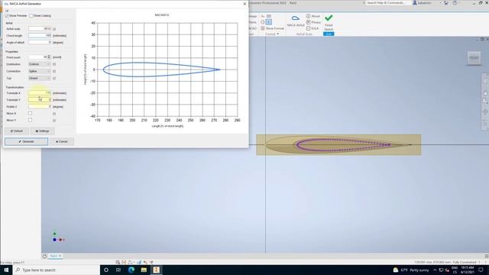489x275 pixels.
Task: Click the Chord length input field
Action: (40, 36)
